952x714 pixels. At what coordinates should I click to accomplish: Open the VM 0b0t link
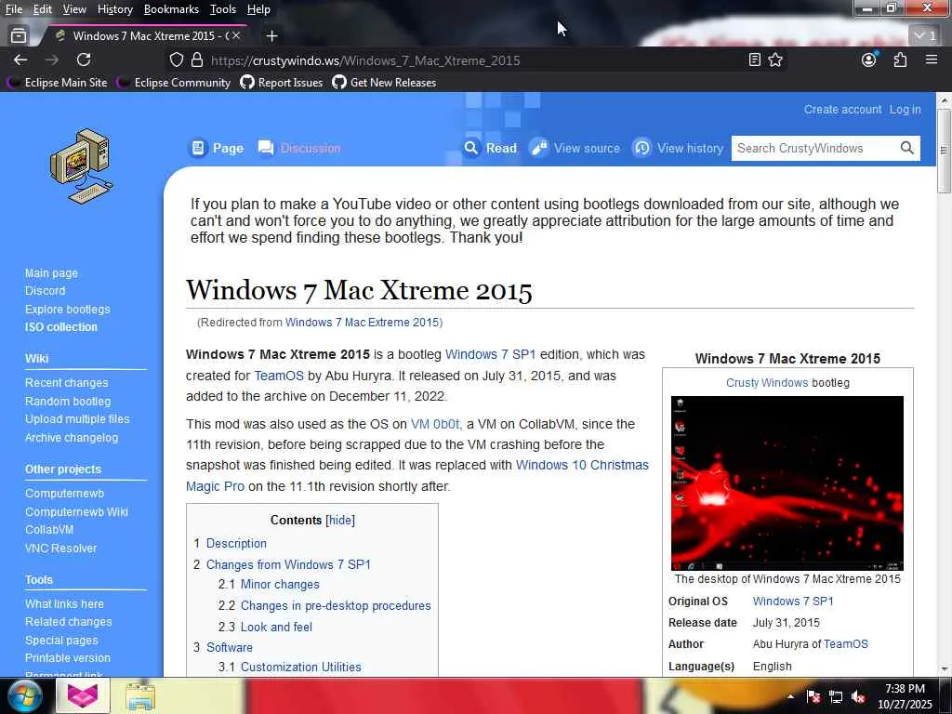436,424
